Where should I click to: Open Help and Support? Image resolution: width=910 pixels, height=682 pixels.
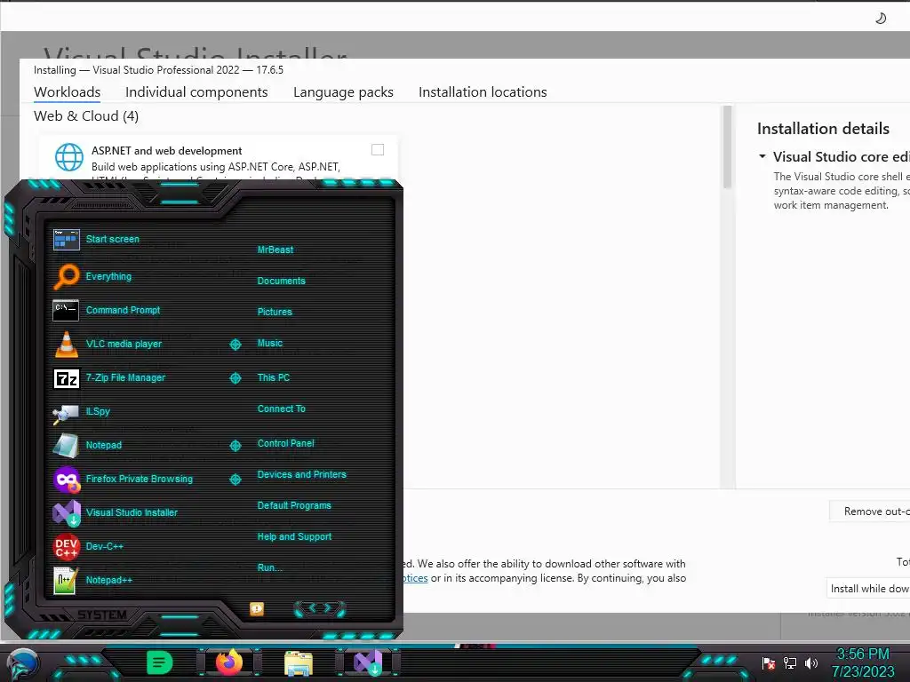[294, 537]
